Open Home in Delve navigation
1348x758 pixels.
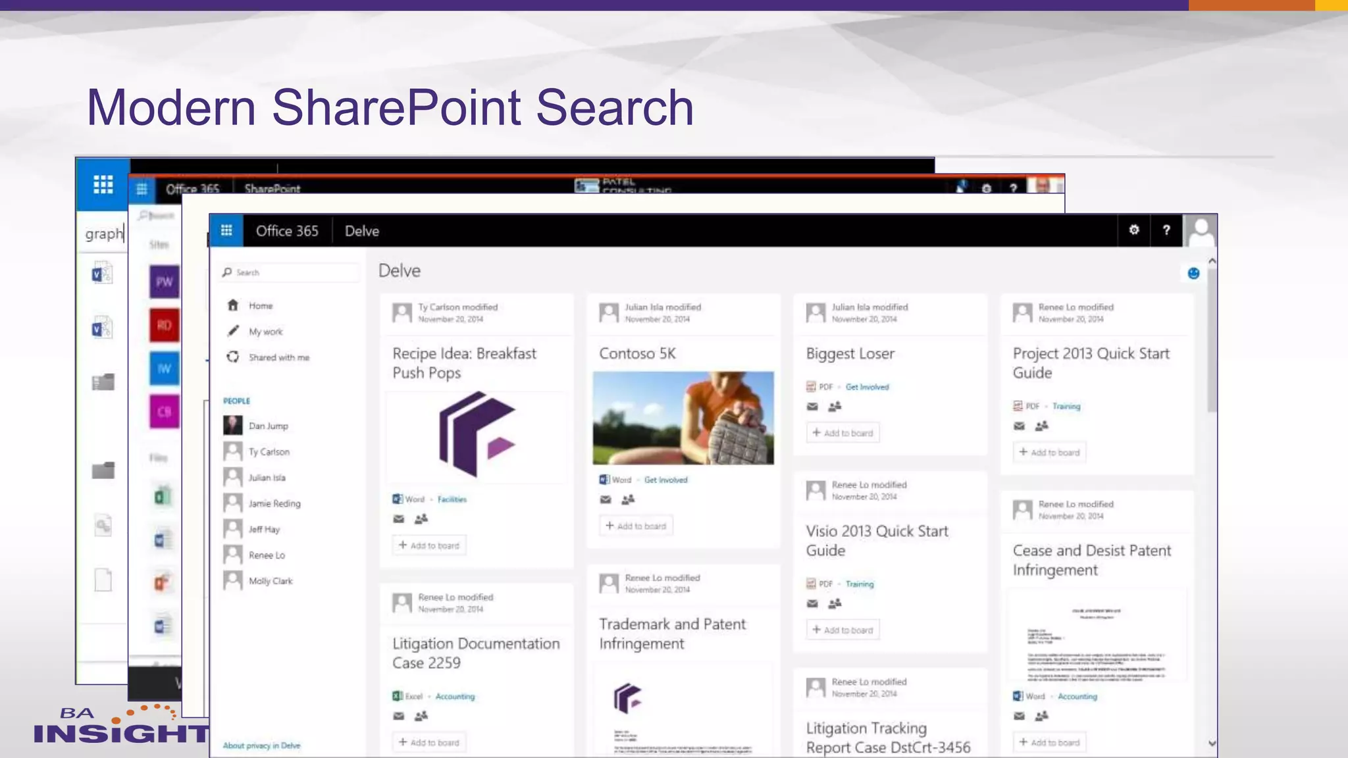click(x=261, y=306)
